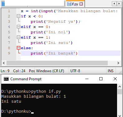Click line number 9 in the margin
The height and width of the screenshot is (117, 123).
[x=9, y=53]
